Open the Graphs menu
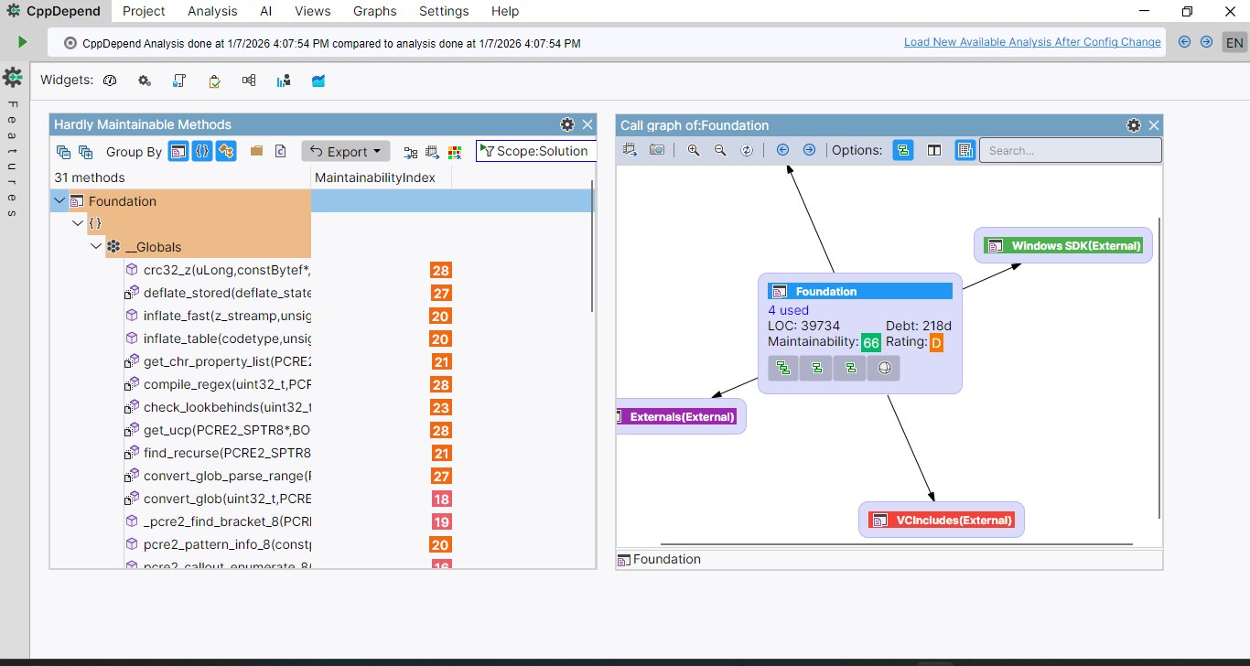This screenshot has height=666, width=1250. 374,11
